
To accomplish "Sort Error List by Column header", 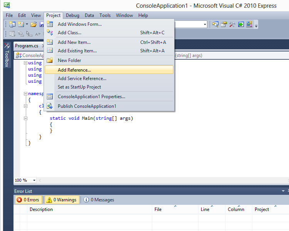I will pyautogui.click(x=239, y=209).
